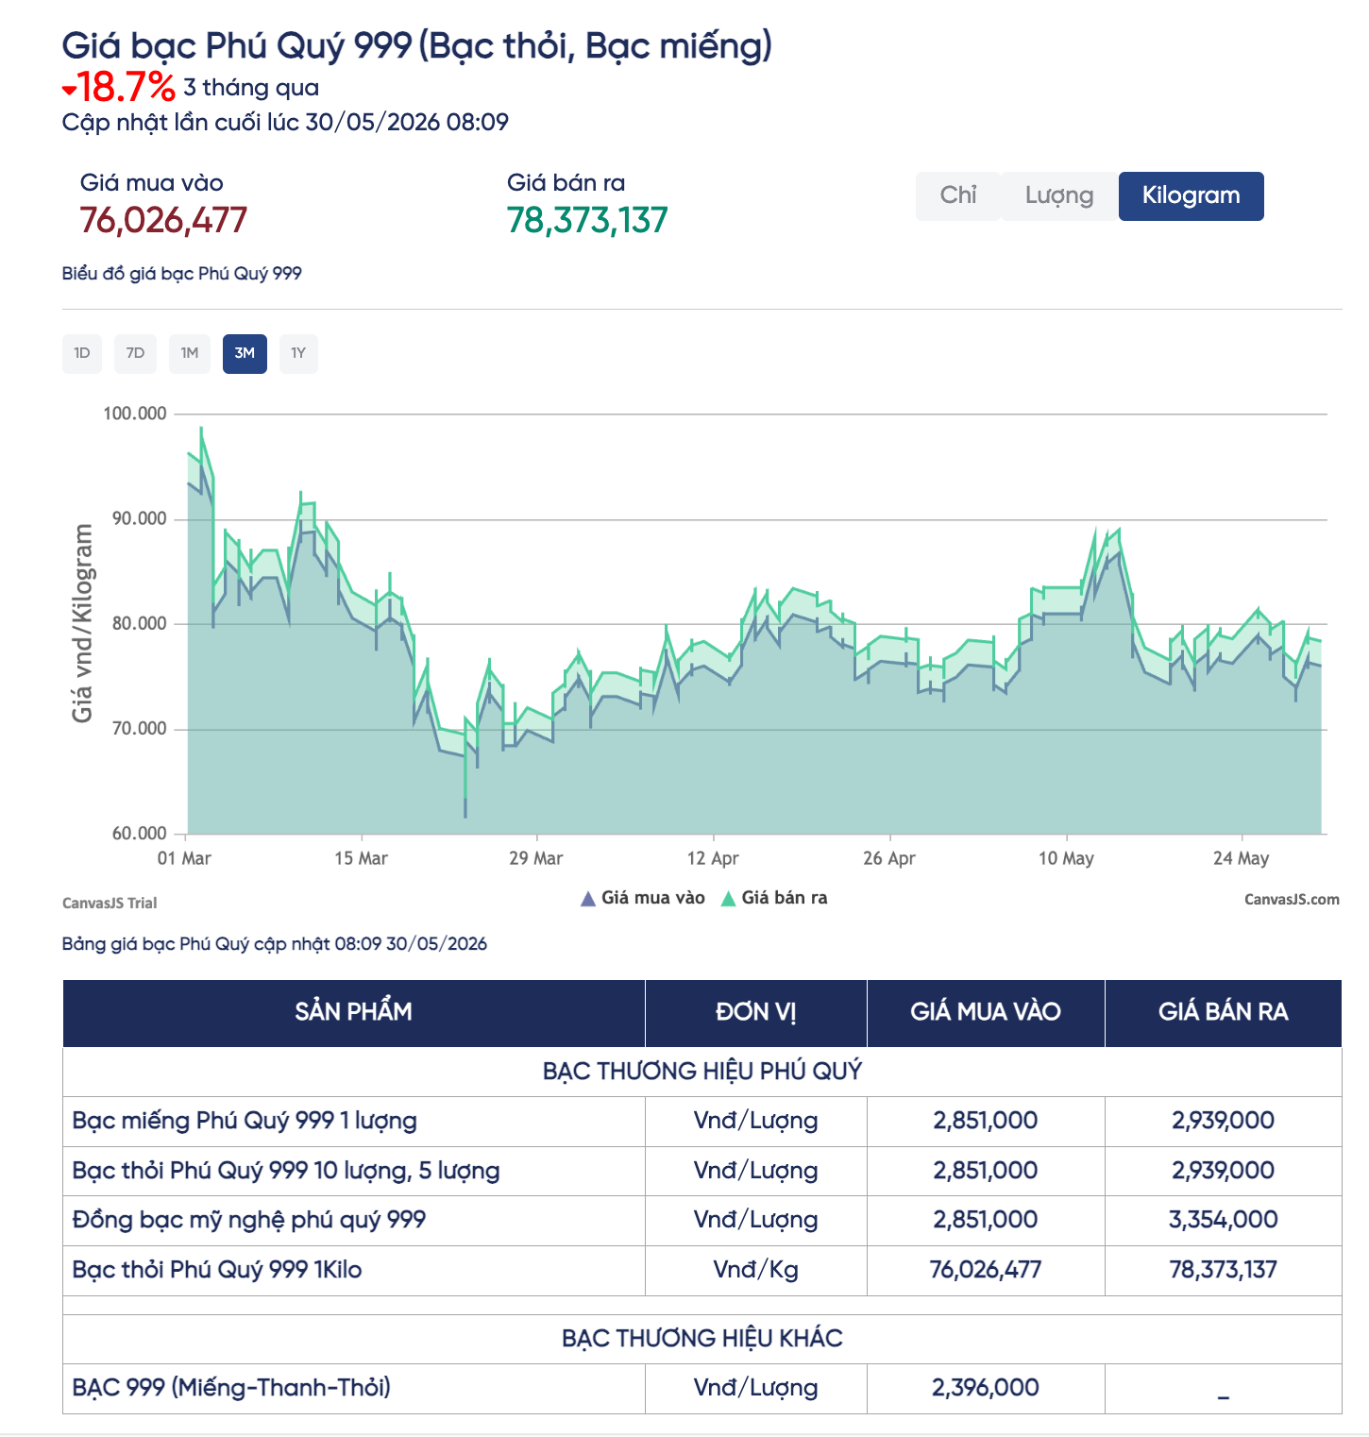Click the '15 Mar' x-axis label
1369x1437 pixels.
coord(361,858)
